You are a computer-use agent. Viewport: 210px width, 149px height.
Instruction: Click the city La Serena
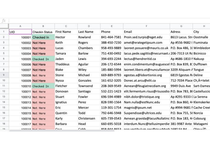(200, 97)
